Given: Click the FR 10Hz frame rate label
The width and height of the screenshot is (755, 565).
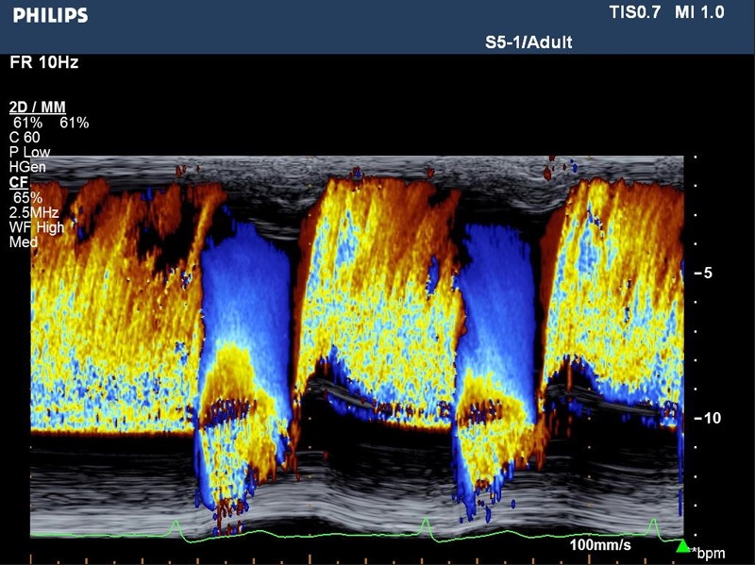Looking at the screenshot, I should (43, 63).
